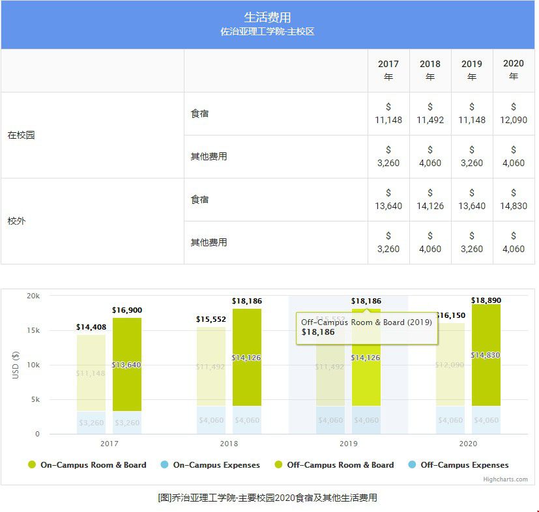Click the Off-Campus Expenses legend circle
This screenshot has height=512, width=539.
(x=412, y=465)
